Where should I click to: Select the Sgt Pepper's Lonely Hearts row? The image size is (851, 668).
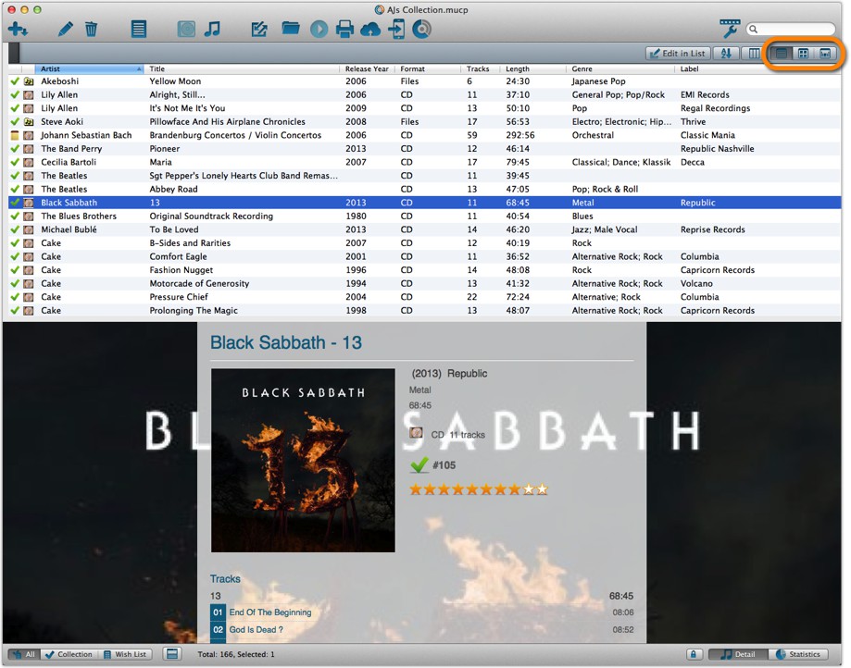coord(425,176)
